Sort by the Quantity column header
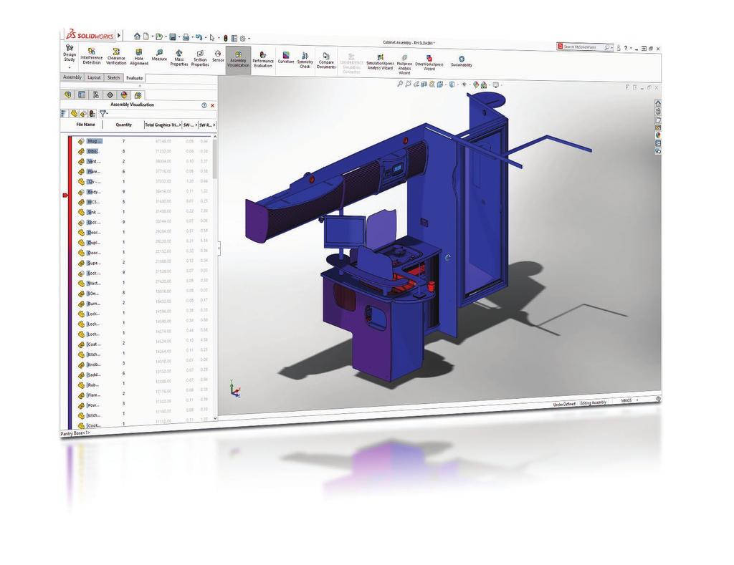The image size is (734, 565). (123, 125)
